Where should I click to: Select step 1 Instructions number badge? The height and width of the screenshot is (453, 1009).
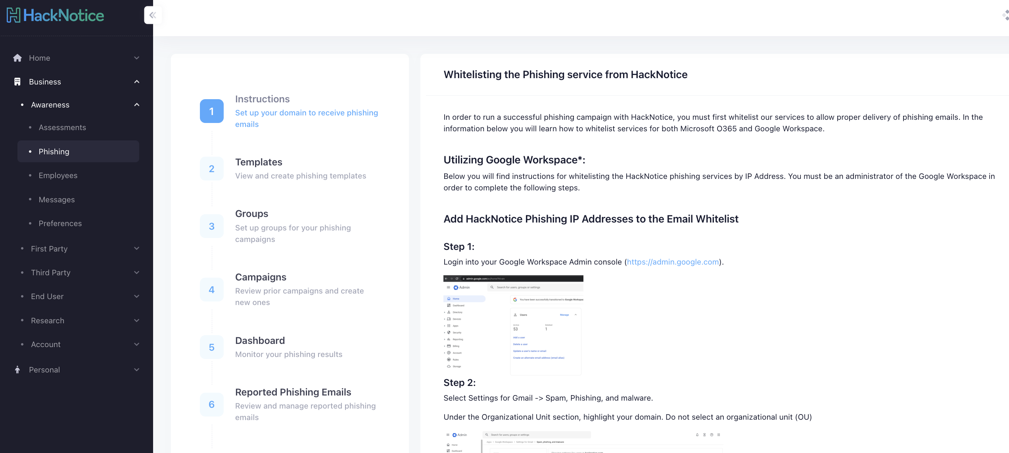(x=211, y=111)
